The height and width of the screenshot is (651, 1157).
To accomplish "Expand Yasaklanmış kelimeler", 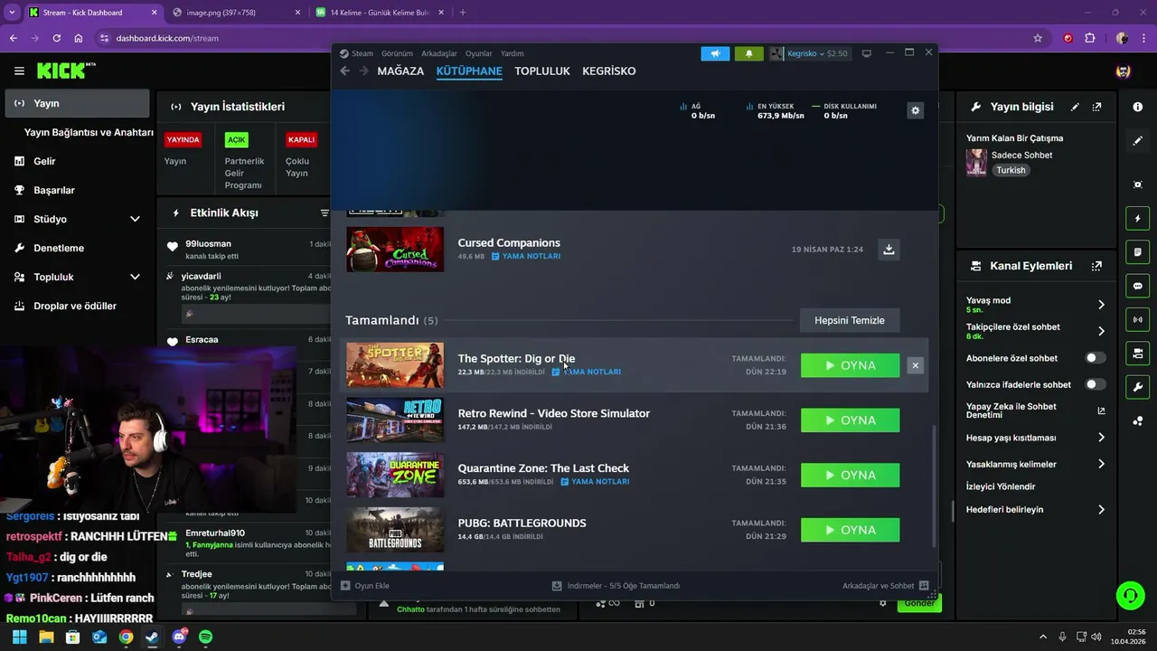I will click(x=1101, y=464).
